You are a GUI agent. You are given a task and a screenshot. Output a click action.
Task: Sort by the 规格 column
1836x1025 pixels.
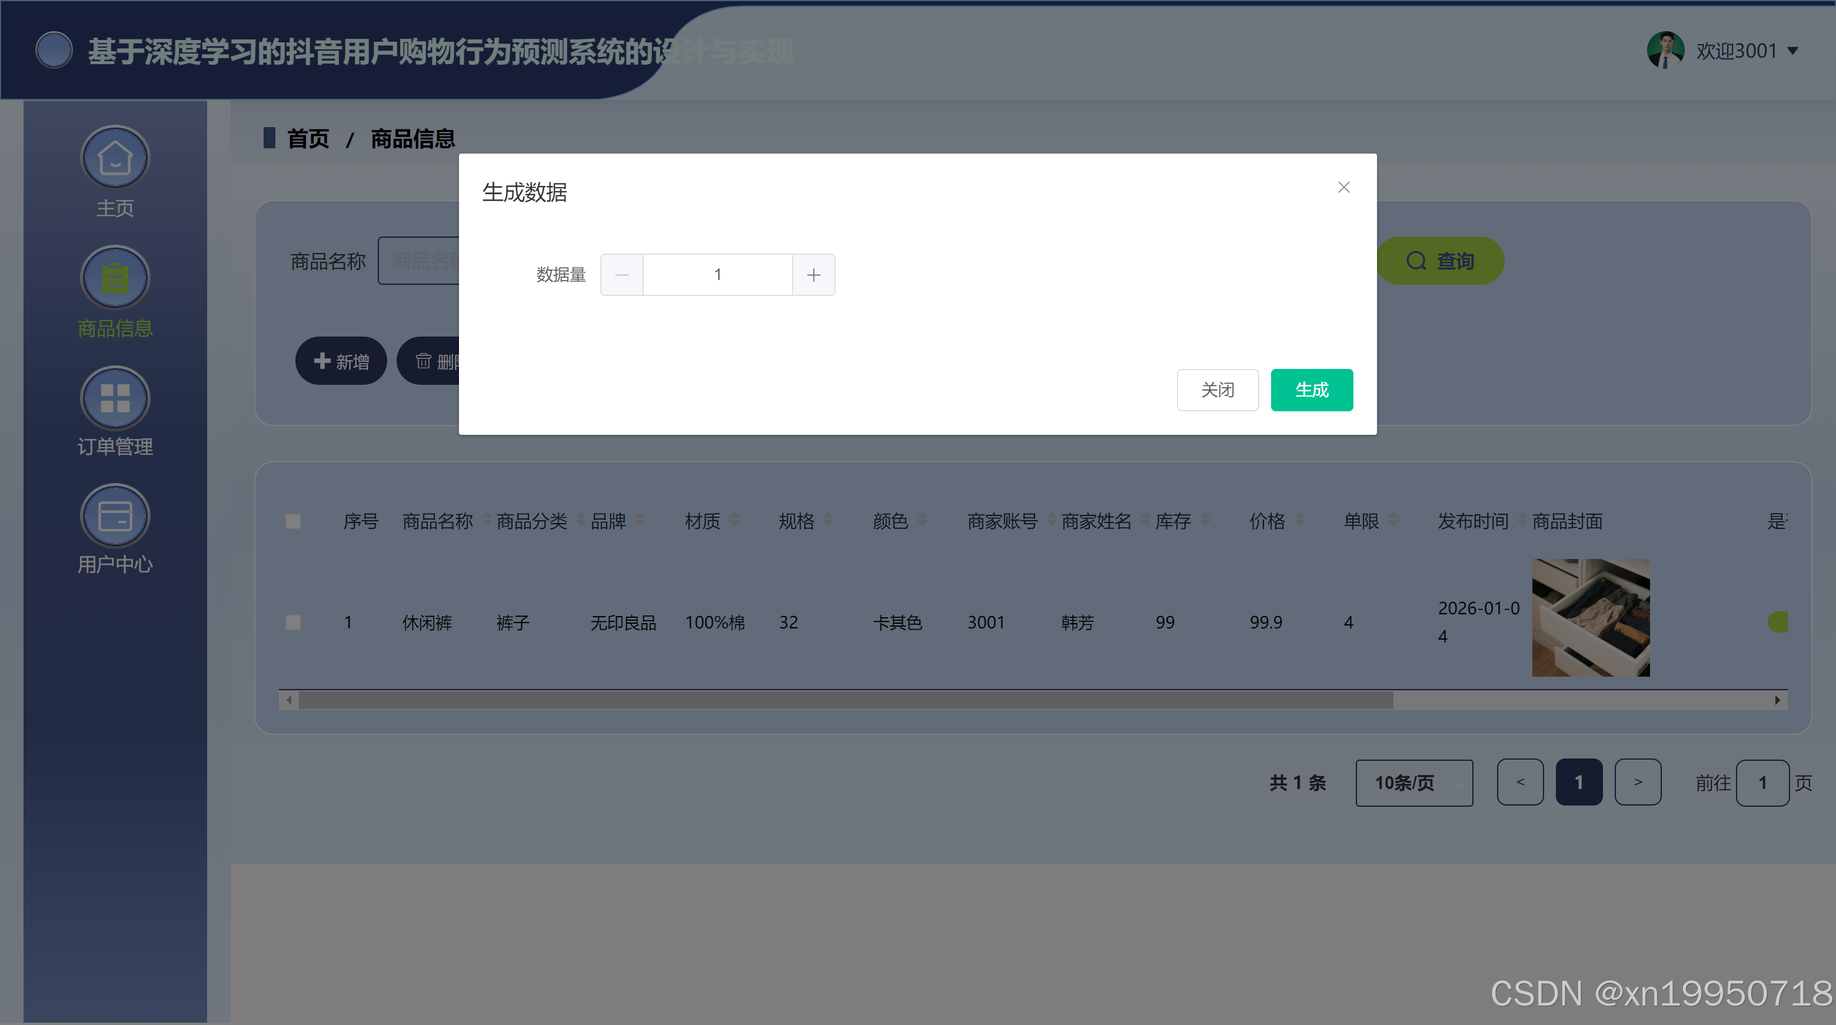[x=828, y=520]
